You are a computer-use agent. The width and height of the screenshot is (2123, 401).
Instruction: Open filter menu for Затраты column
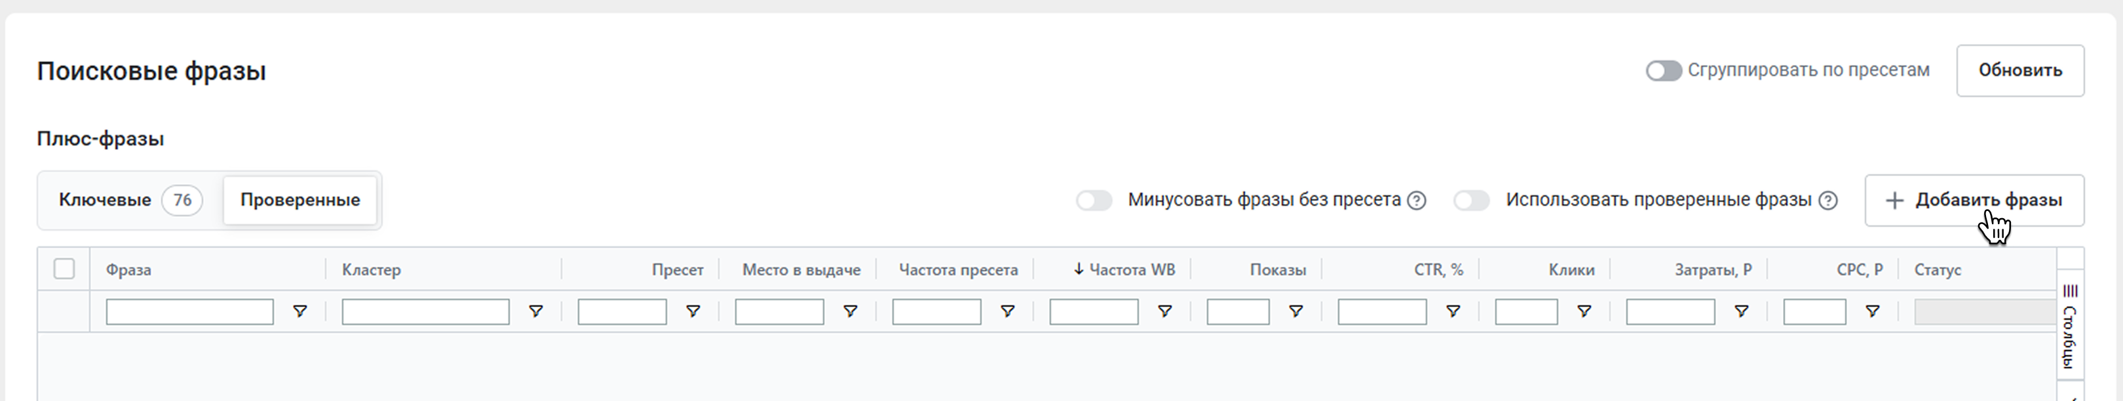1742,311
